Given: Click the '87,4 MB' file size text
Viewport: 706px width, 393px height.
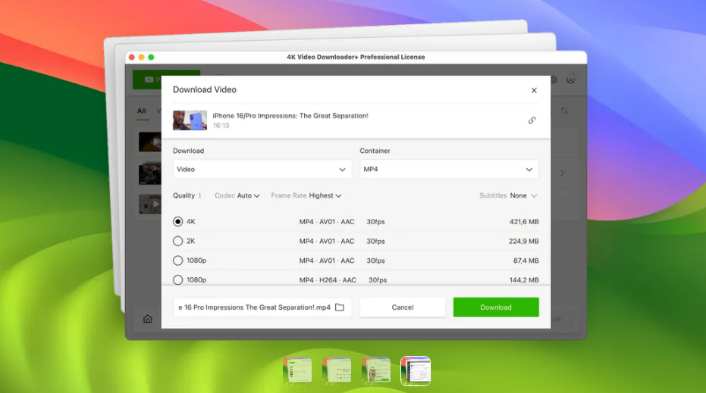Looking at the screenshot, I should click(x=526, y=260).
